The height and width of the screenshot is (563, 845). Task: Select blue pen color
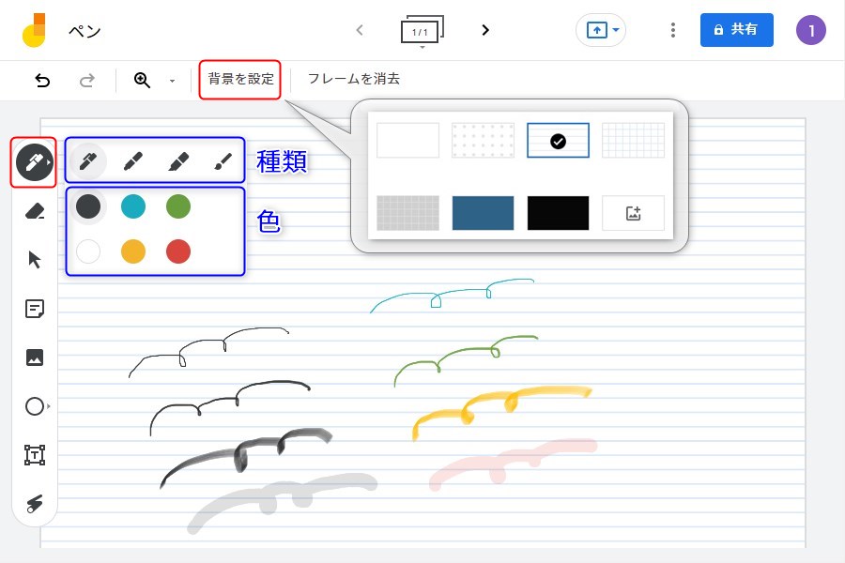pyautogui.click(x=133, y=206)
